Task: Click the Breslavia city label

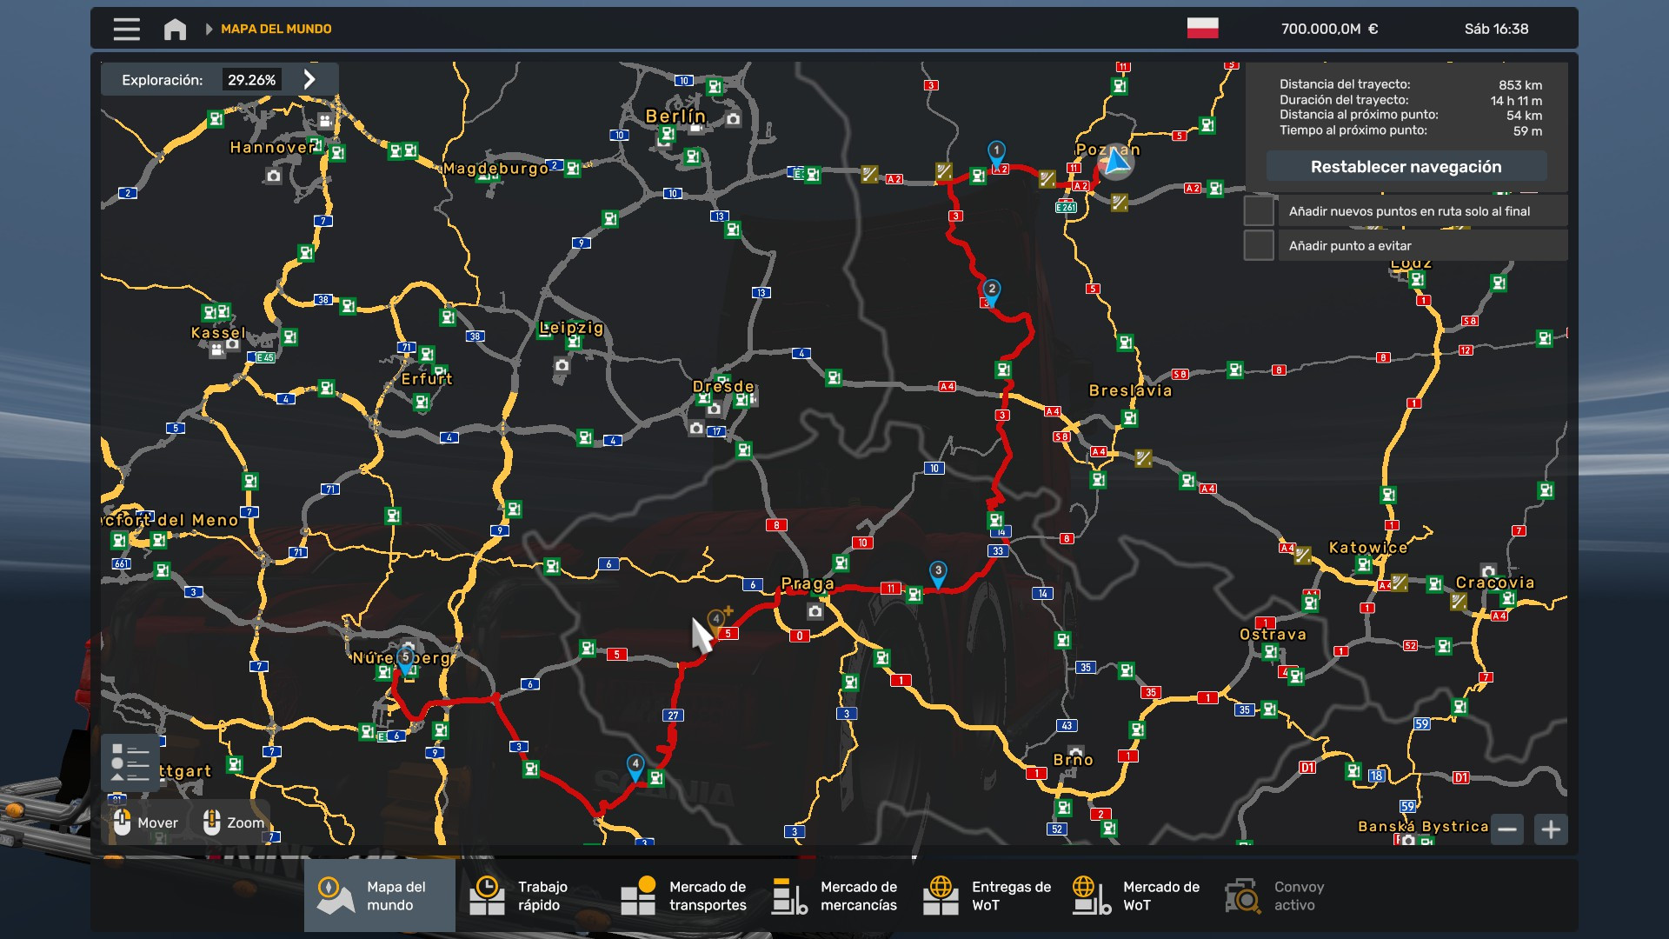Action: pyautogui.click(x=1130, y=390)
